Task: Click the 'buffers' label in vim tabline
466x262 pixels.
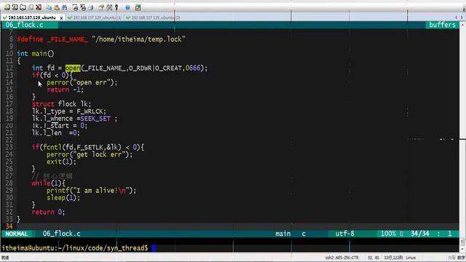Action: pos(442,25)
